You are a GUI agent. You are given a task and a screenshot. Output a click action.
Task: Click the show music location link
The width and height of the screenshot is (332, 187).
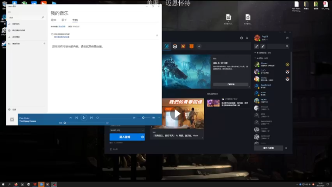61,37
